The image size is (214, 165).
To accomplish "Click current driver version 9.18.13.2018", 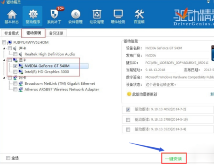I will point(155,70).
